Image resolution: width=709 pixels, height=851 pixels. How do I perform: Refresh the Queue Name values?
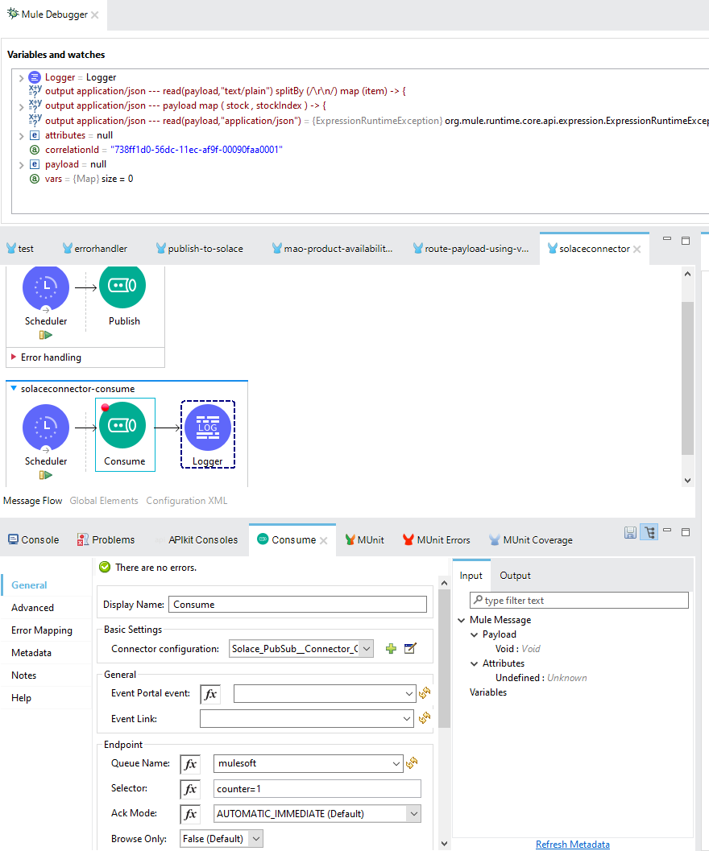[x=412, y=763]
